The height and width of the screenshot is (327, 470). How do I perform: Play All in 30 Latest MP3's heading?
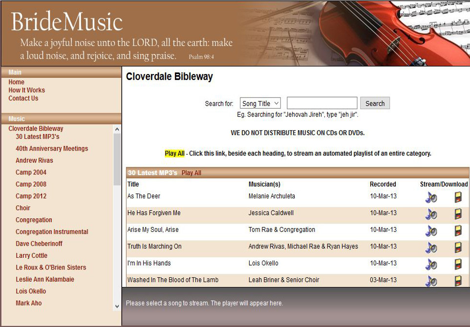(191, 173)
